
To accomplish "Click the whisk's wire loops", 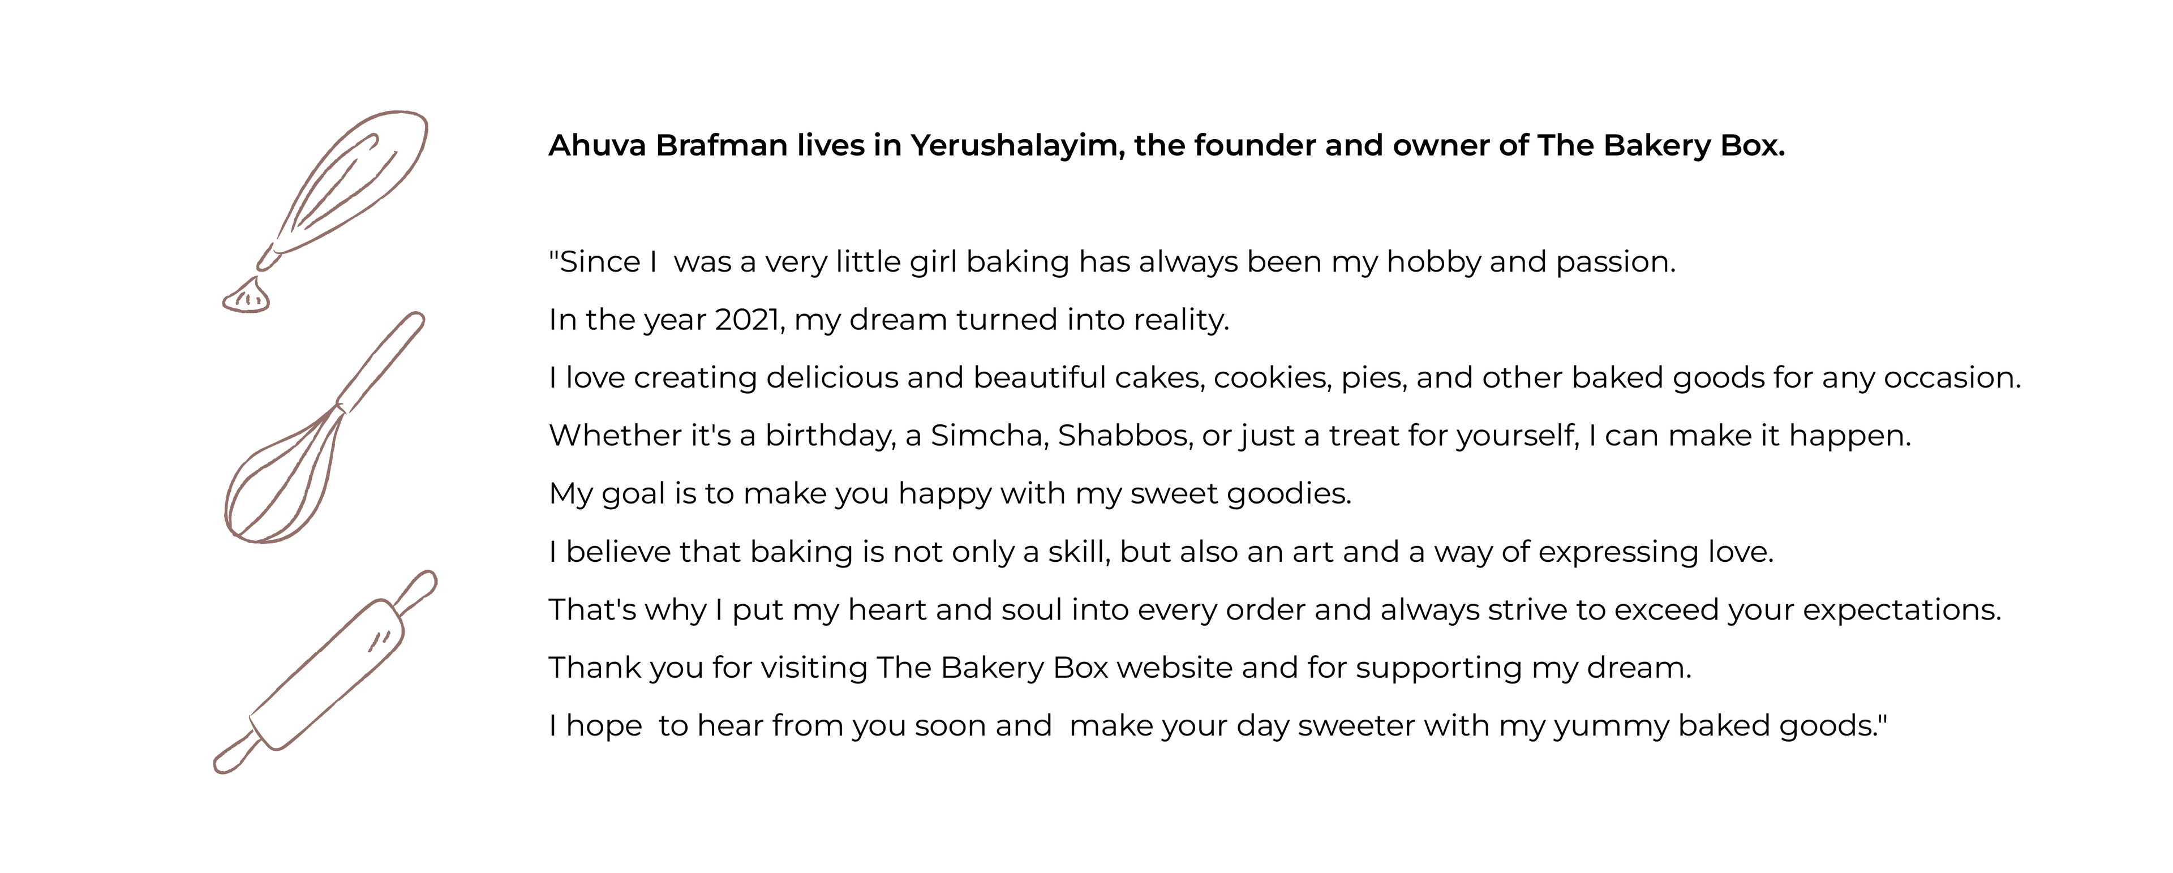I will (x=282, y=476).
